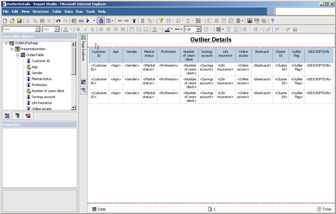Open help with question mark icon
Image resolution: width=336 pixels, height=214 pixels.
273,21
